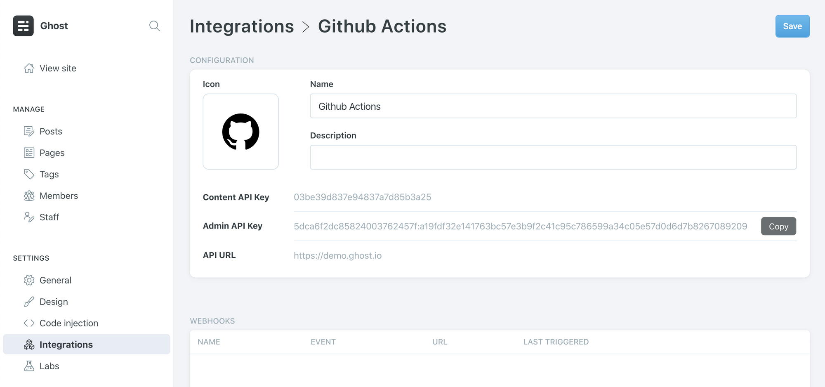Click the Posts pencil icon
The image size is (825, 387).
[29, 131]
